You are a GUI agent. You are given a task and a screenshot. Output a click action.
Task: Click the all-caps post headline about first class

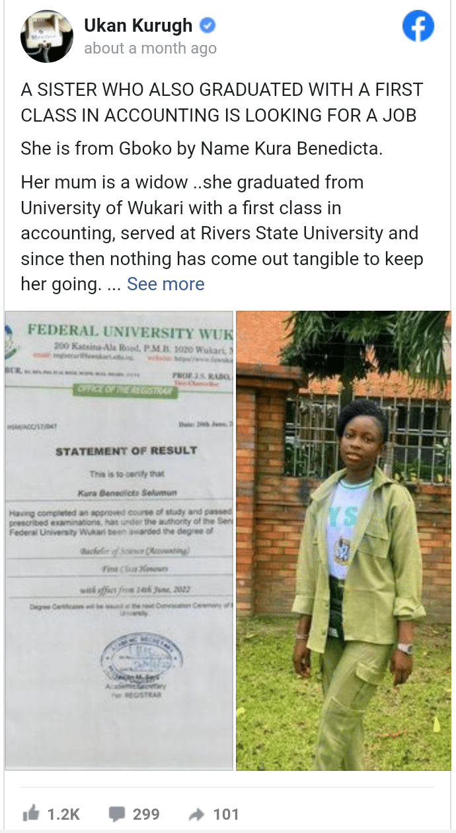[221, 102]
